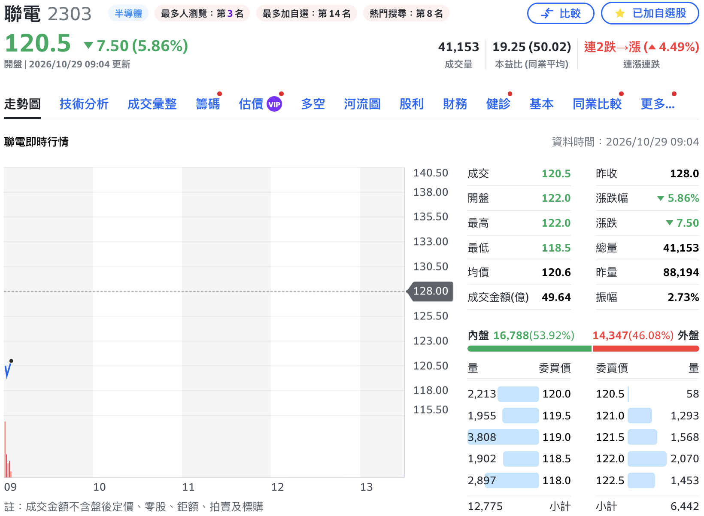Click the 本益比 19.25 (50.02) value

click(x=531, y=47)
